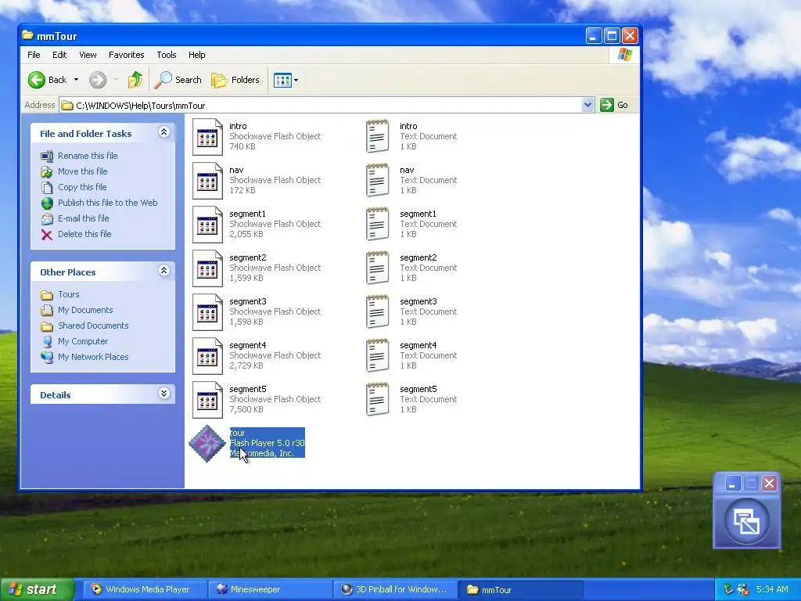The width and height of the screenshot is (801, 601).
Task: Select the nav Shockwave Flash Object icon
Action: click(x=207, y=181)
